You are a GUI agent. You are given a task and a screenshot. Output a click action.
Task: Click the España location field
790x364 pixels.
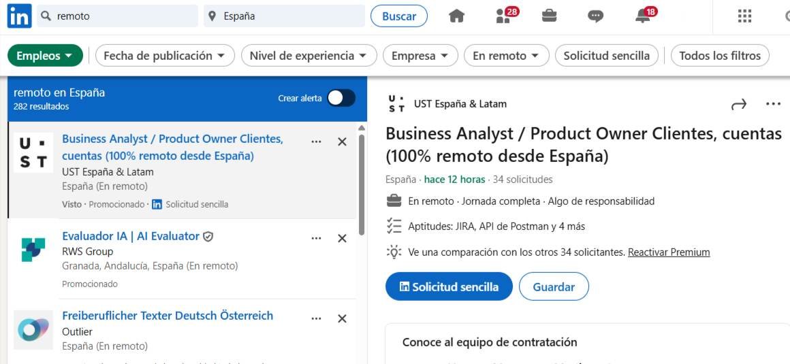284,16
